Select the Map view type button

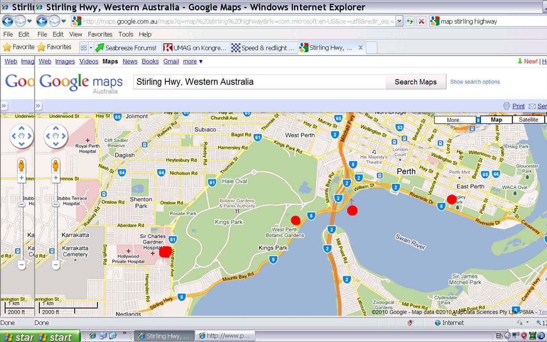point(496,120)
